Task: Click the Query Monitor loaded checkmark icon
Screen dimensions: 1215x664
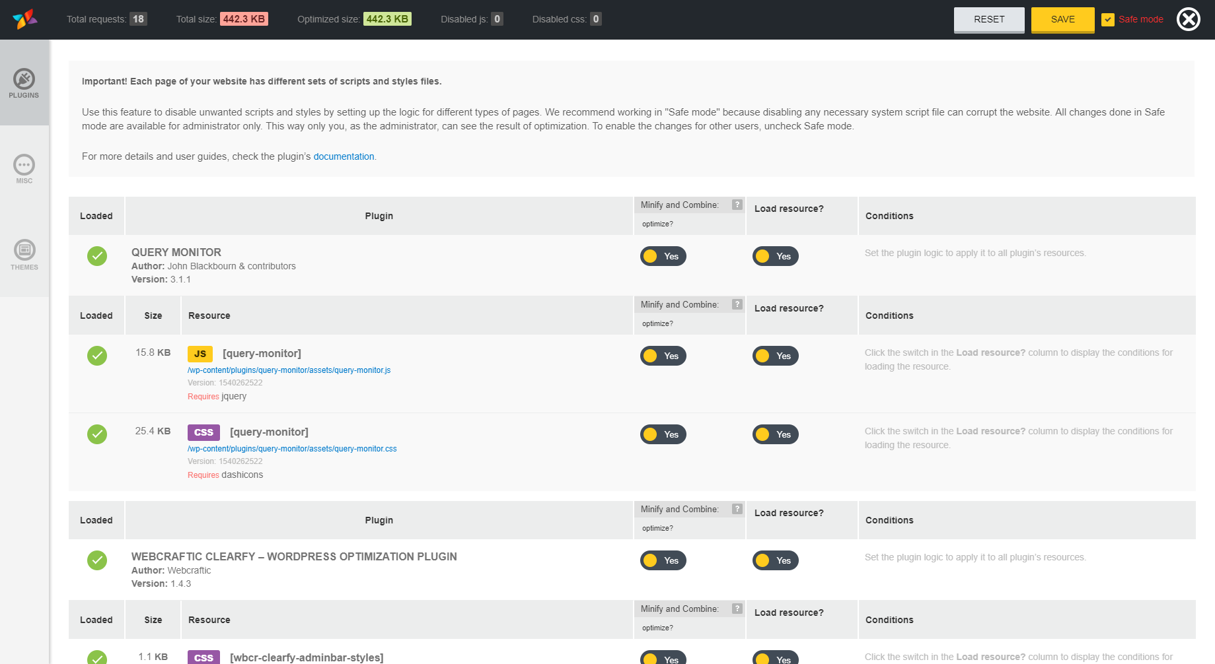Action: point(97,256)
